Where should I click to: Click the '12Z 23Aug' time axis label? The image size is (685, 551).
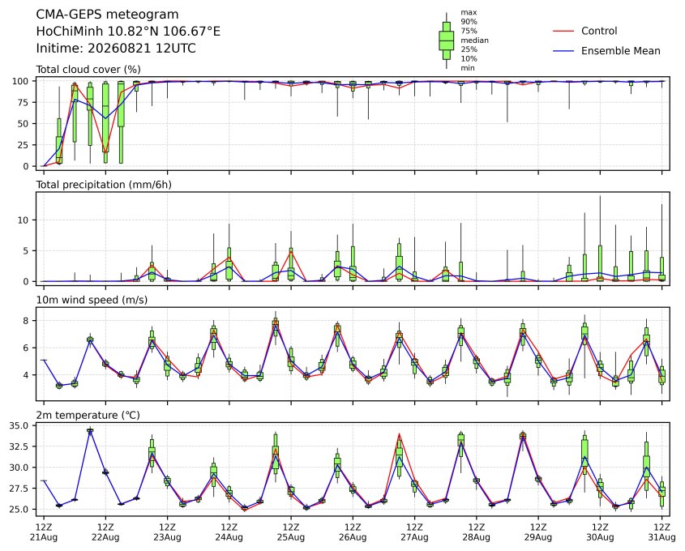(167, 532)
